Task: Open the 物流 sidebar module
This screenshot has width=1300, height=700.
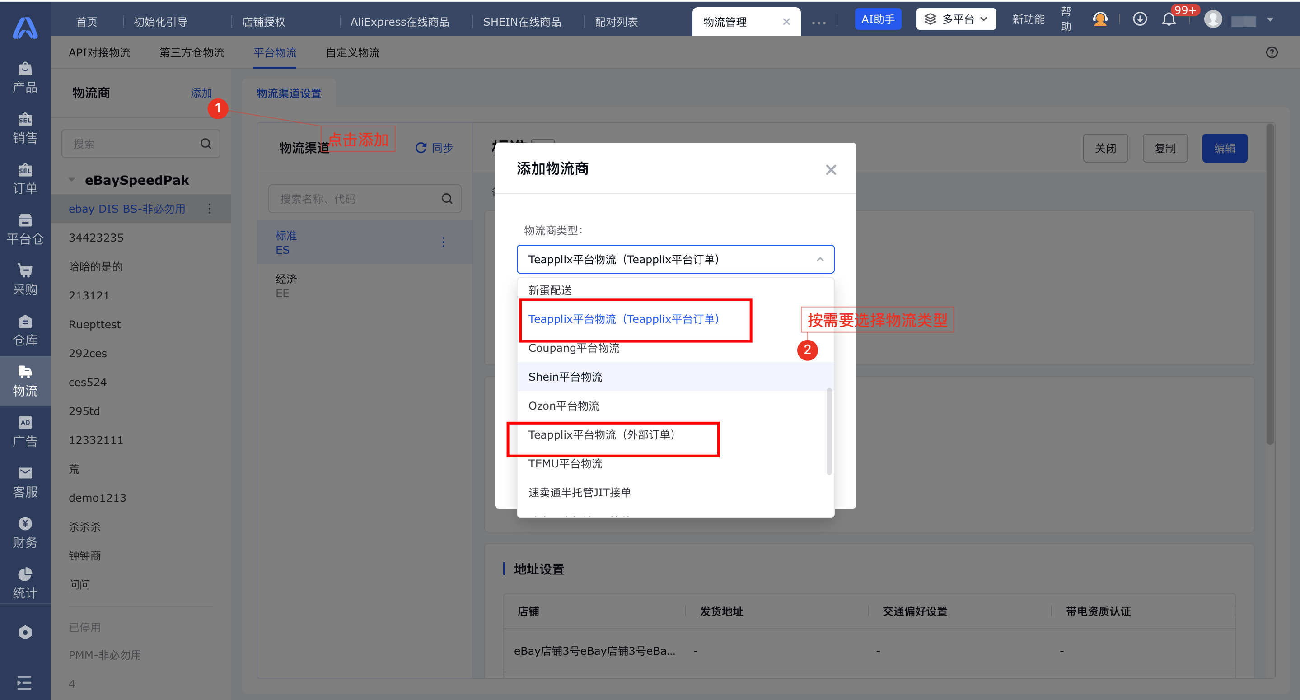Action: tap(25, 381)
